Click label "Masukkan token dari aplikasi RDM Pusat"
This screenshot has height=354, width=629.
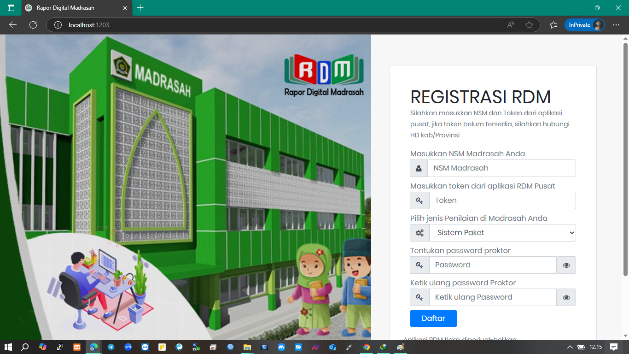click(x=483, y=186)
